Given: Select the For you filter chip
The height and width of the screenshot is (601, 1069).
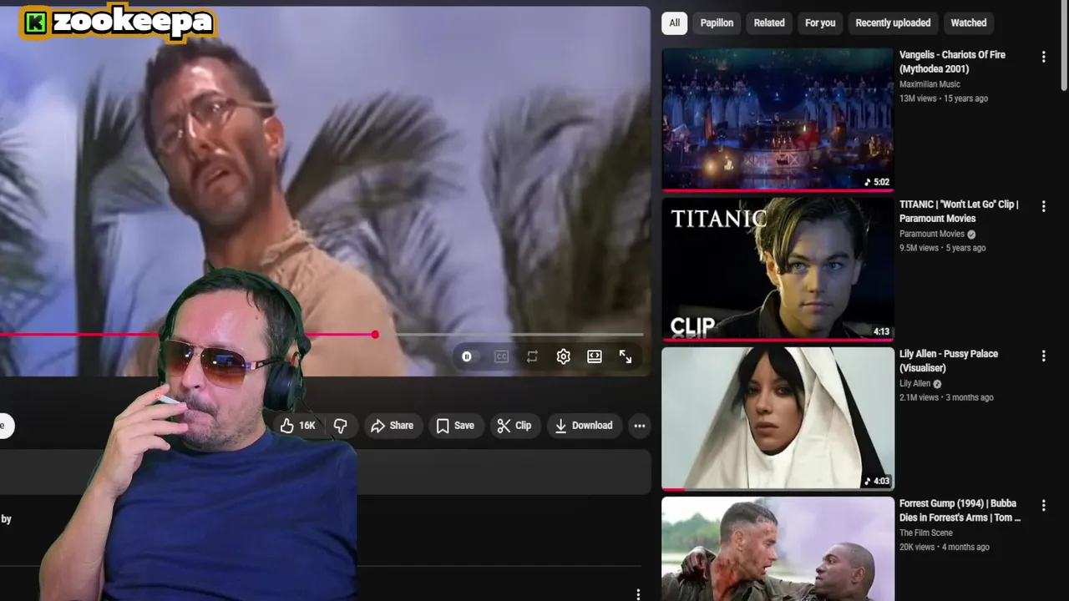Looking at the screenshot, I should click(820, 23).
